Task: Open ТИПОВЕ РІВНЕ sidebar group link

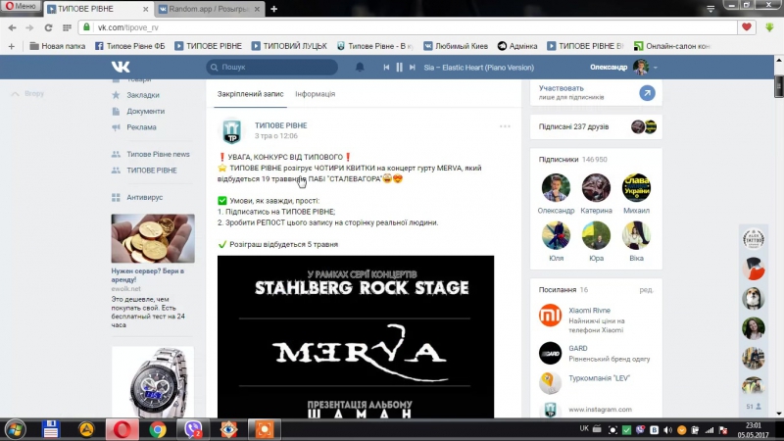Action: point(152,170)
